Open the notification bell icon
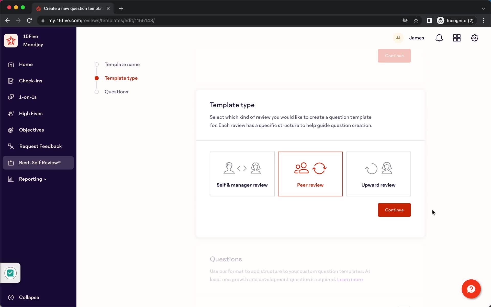Image resolution: width=491 pixels, height=307 pixels. [x=439, y=38]
